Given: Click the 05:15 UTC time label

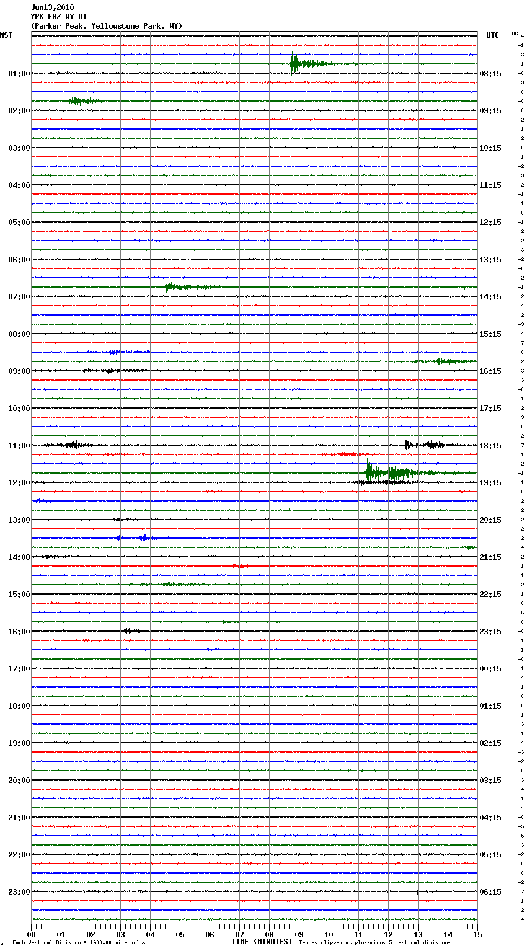Looking at the screenshot, I should 490,855.
